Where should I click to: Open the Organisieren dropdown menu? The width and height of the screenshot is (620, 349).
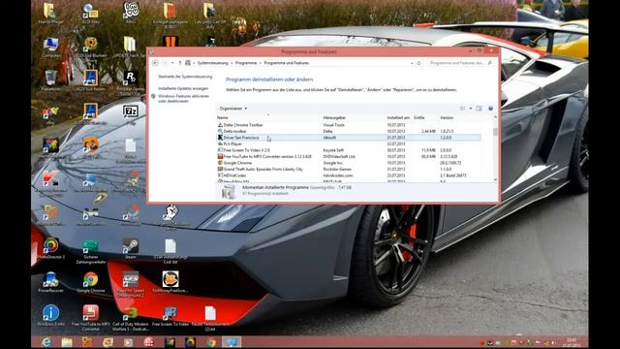click(x=233, y=109)
